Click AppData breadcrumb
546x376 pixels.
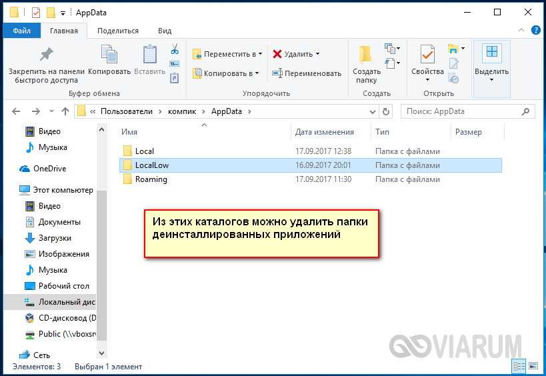pyautogui.click(x=227, y=111)
